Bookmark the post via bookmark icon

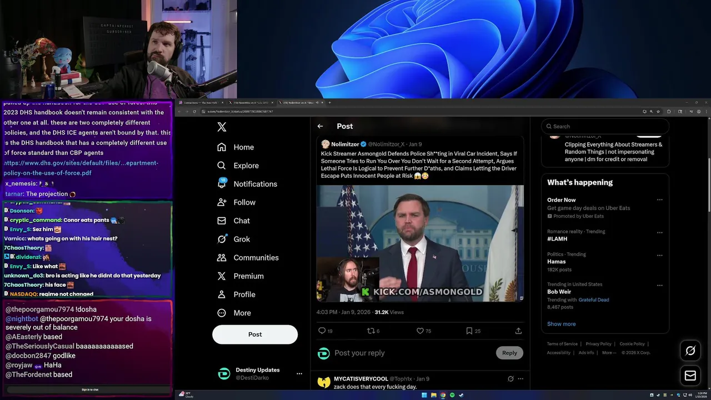point(473,331)
